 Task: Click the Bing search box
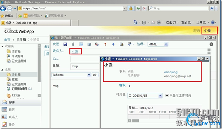[x=179, y=8]
